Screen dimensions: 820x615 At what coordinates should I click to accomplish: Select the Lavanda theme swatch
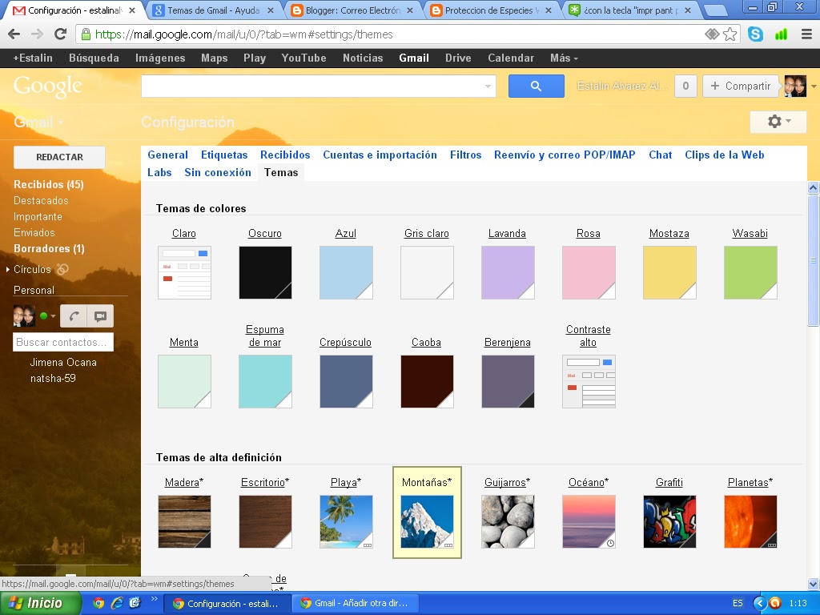point(508,272)
